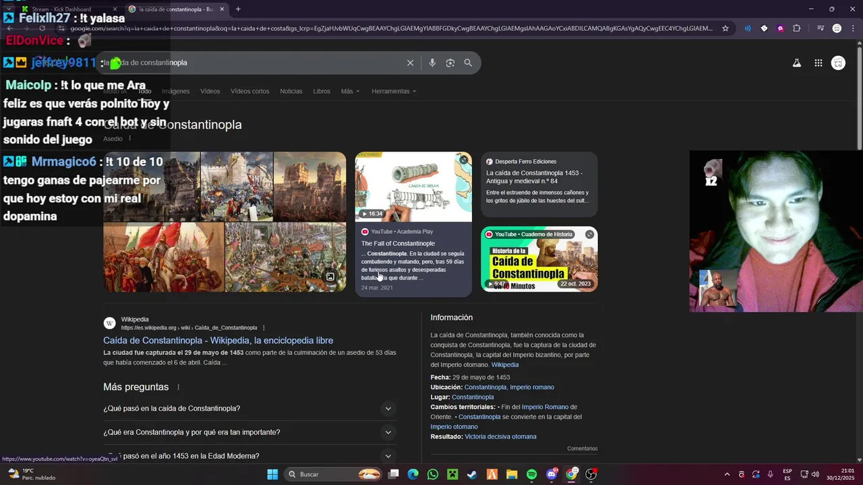Clear the Google search box with X
This screenshot has width=863, height=485.
[410, 63]
